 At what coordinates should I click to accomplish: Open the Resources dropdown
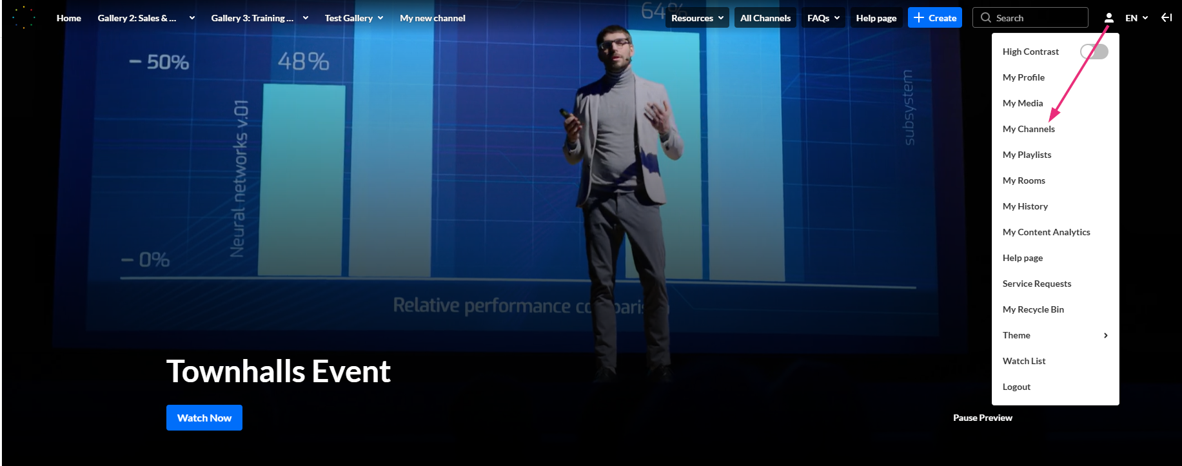click(x=697, y=18)
